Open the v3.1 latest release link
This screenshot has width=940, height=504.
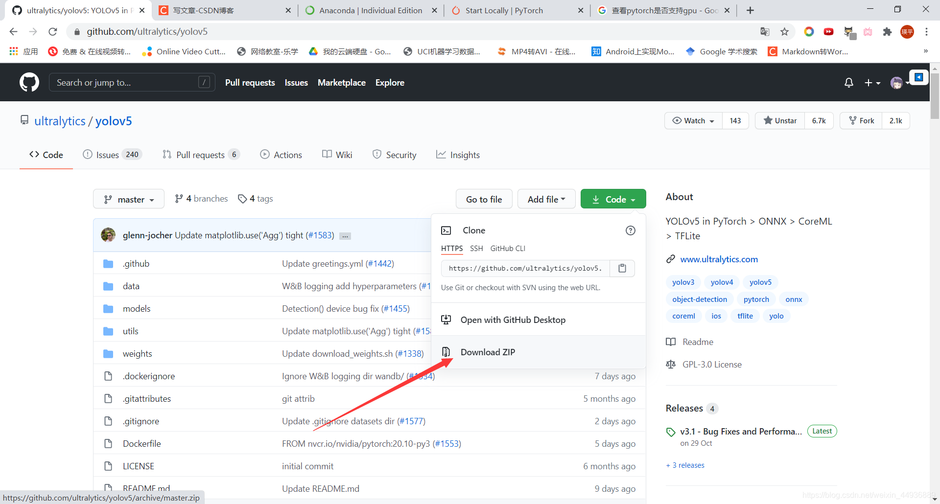(741, 432)
